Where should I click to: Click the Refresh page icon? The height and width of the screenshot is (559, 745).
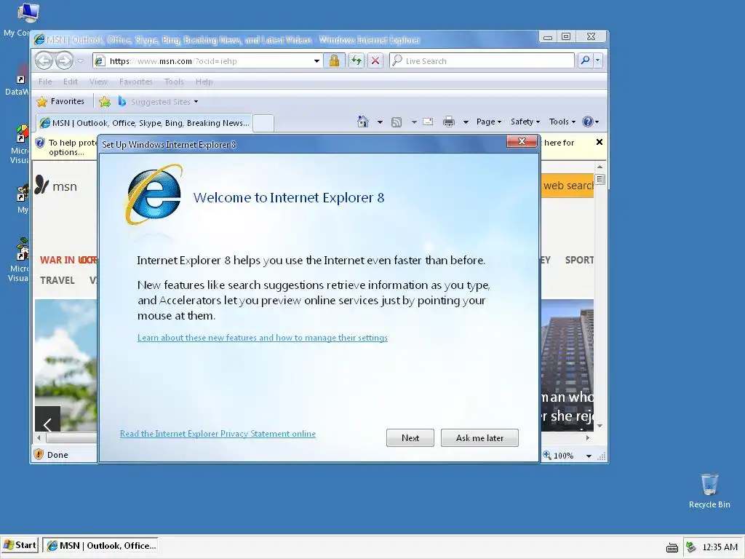pos(356,60)
